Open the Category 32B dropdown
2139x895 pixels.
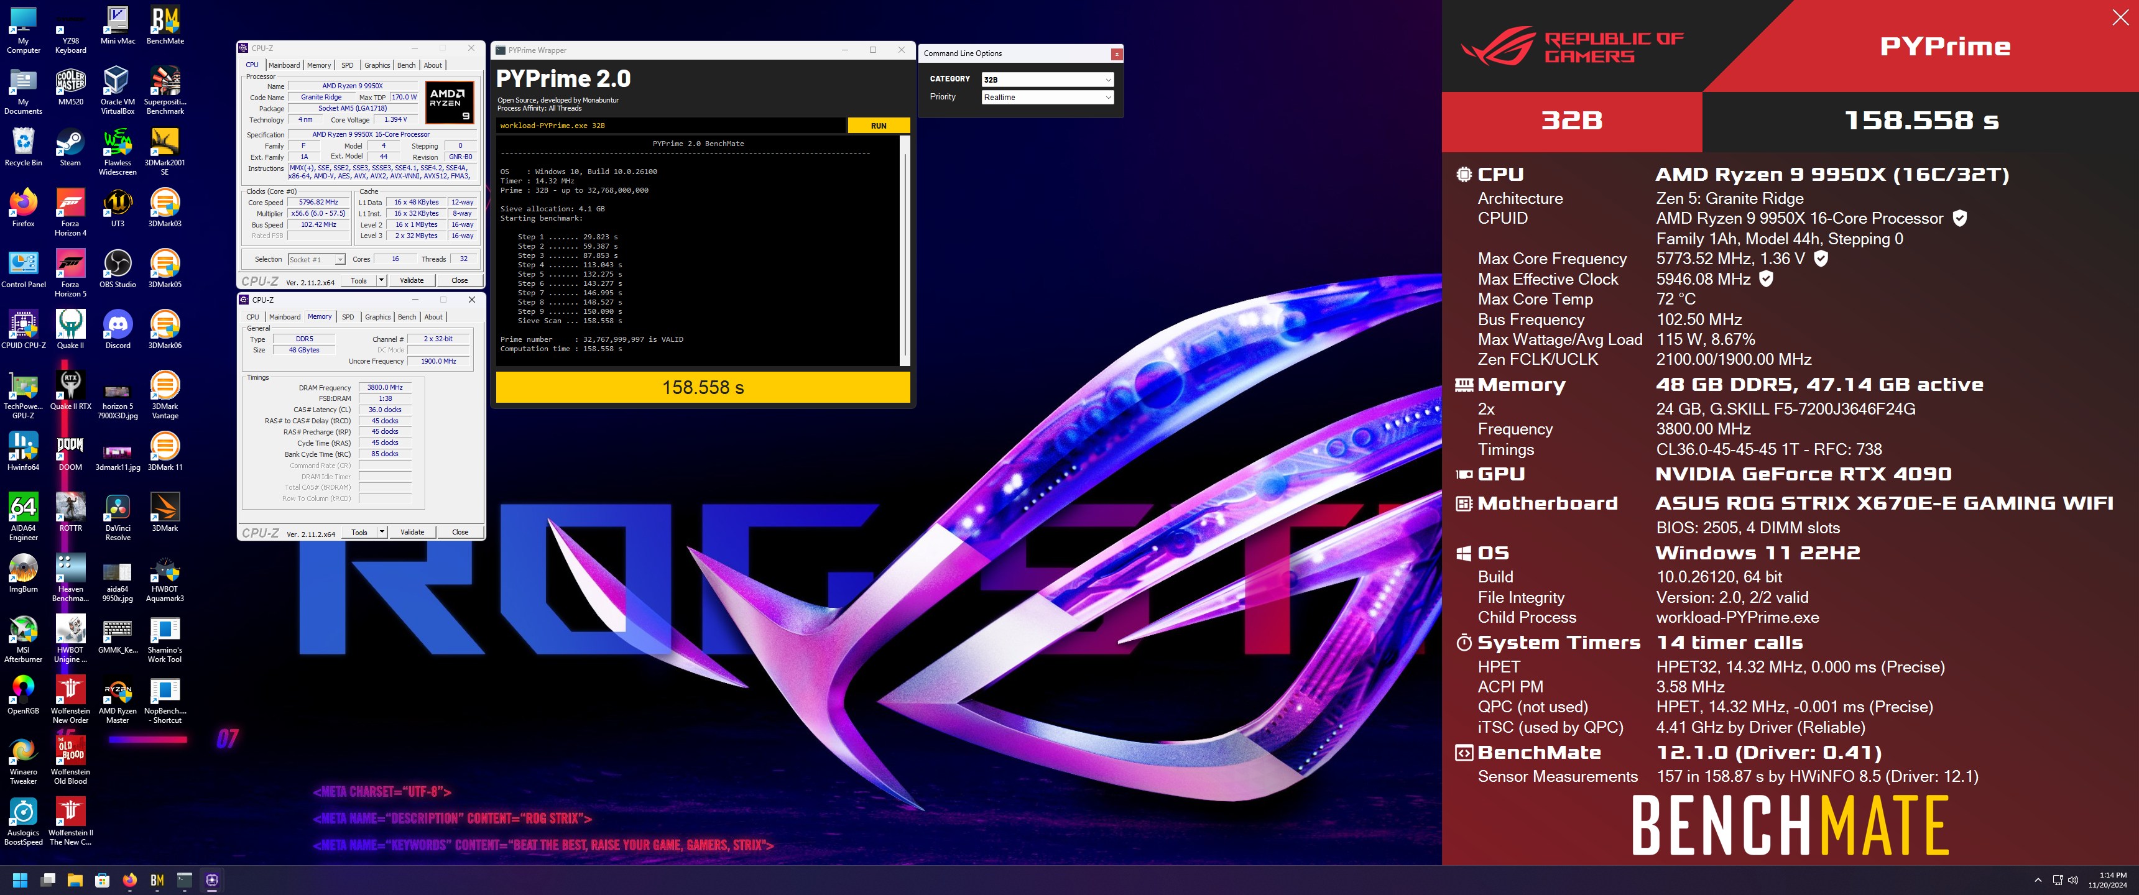tap(1046, 80)
